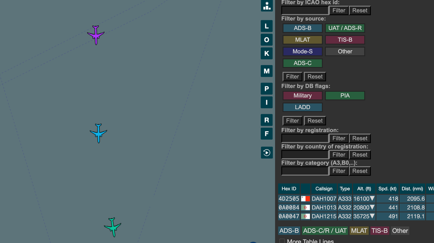The width and height of the screenshot is (434, 243).
Task: Apply Filter under source options
Action: (x=292, y=77)
